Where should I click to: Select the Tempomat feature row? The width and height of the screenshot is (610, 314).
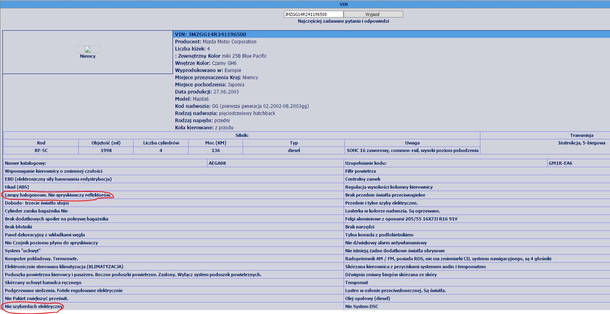tap(357, 283)
